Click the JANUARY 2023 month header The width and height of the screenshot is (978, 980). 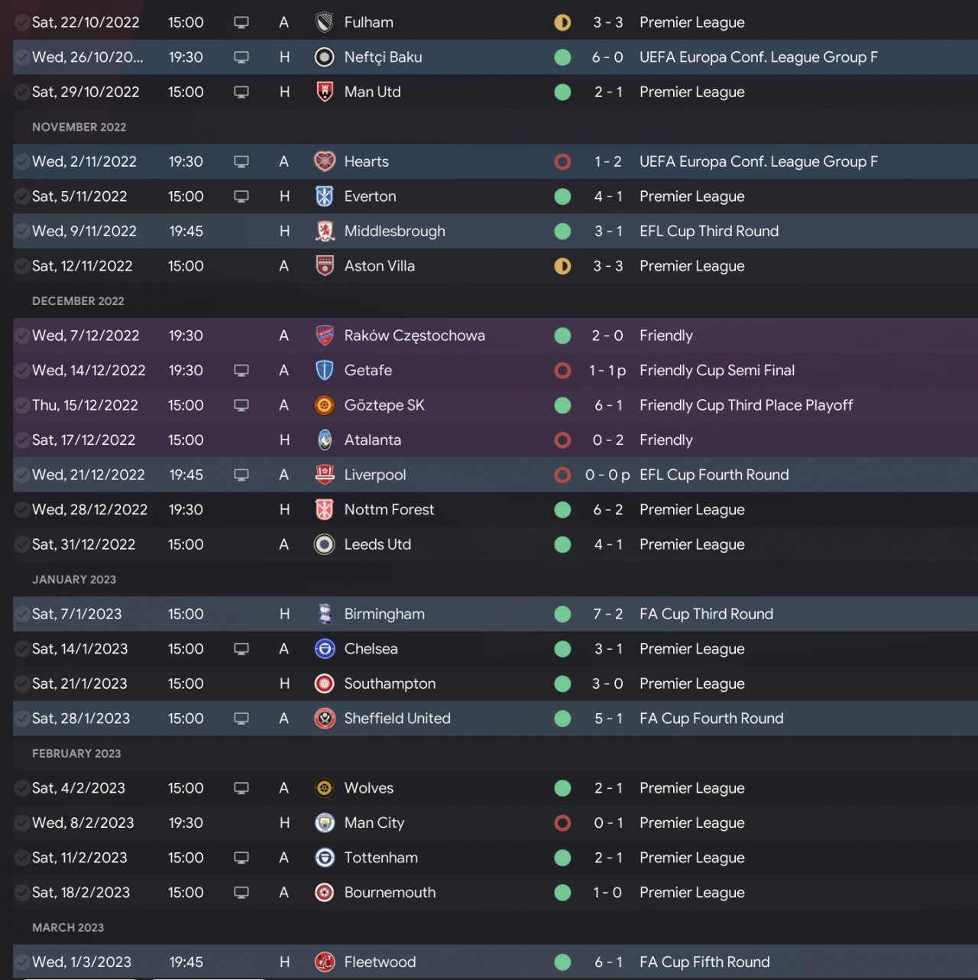(74, 579)
